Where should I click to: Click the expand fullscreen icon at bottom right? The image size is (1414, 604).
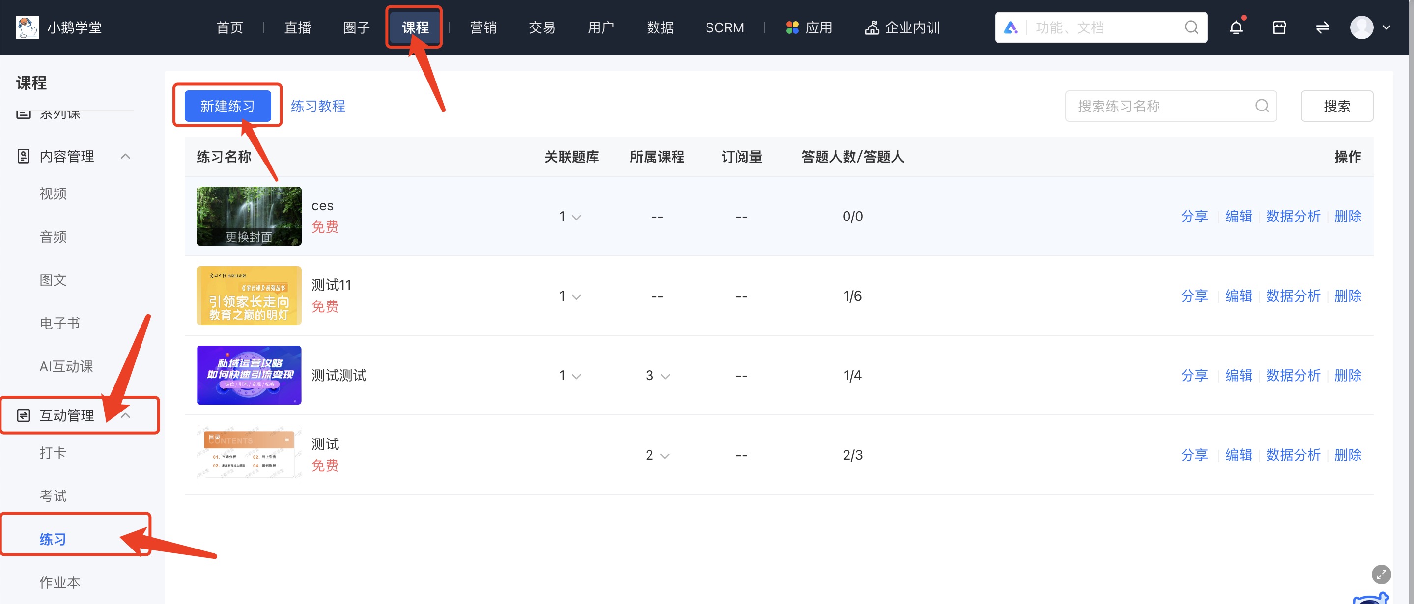(x=1382, y=575)
